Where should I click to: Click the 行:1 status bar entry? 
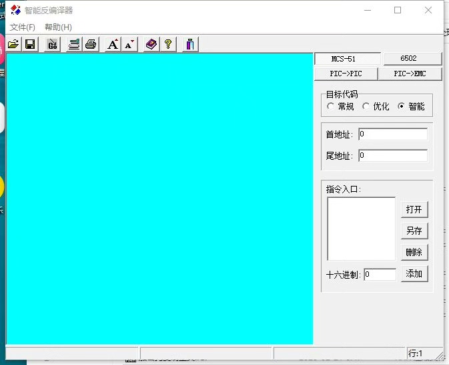point(415,354)
